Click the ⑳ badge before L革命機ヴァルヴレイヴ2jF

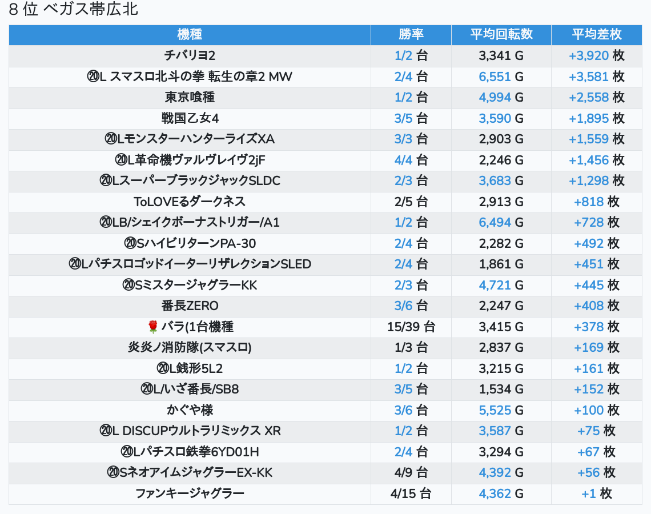click(120, 160)
